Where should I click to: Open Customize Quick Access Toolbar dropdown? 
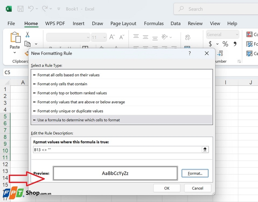tap(59, 9)
